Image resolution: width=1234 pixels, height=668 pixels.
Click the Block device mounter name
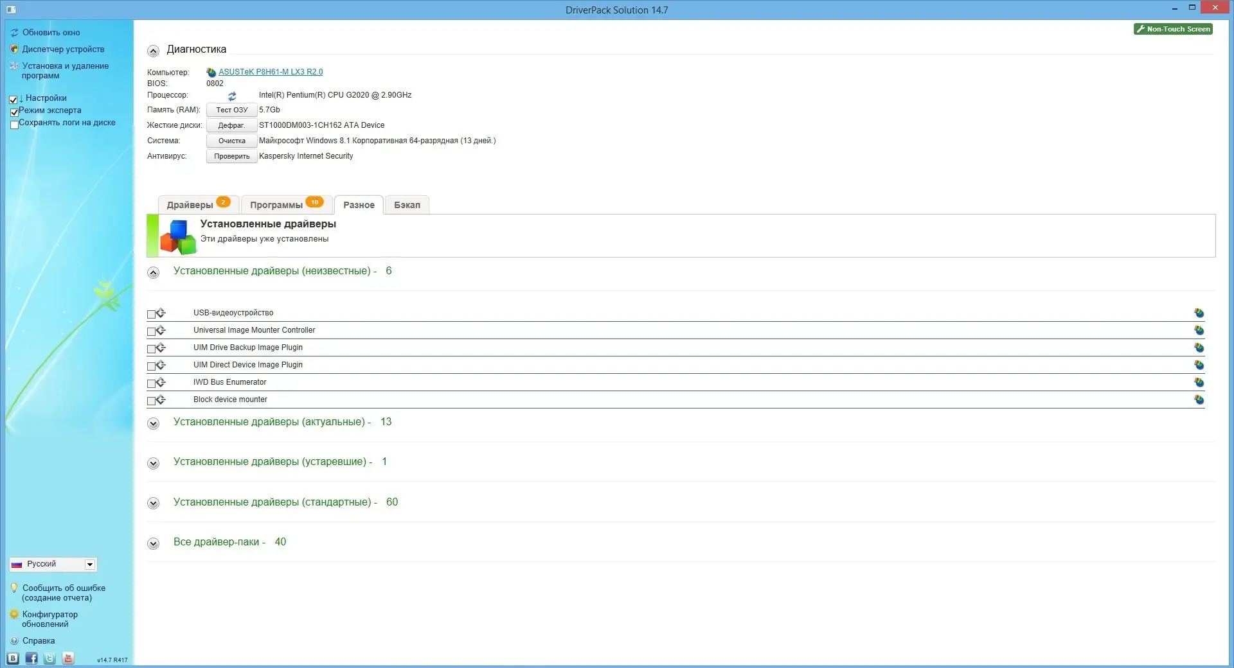point(230,400)
